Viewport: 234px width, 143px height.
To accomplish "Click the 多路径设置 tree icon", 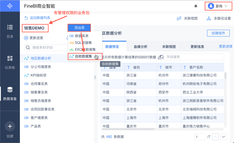I will click(209, 18).
